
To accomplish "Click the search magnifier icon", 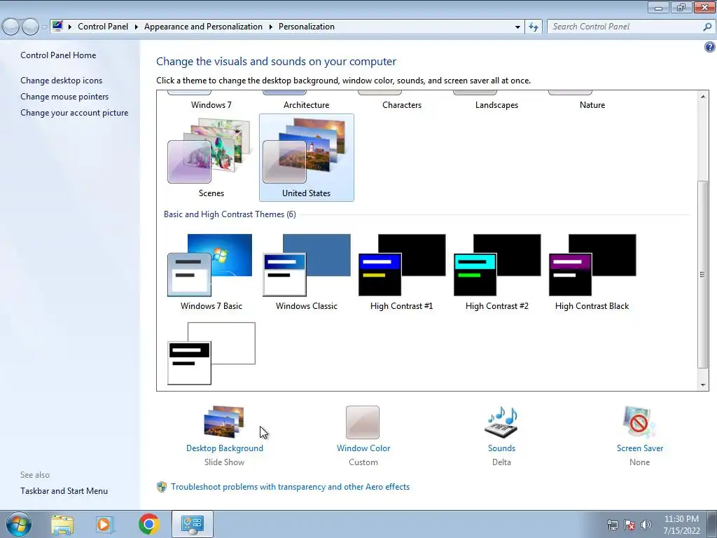I will pos(707,27).
